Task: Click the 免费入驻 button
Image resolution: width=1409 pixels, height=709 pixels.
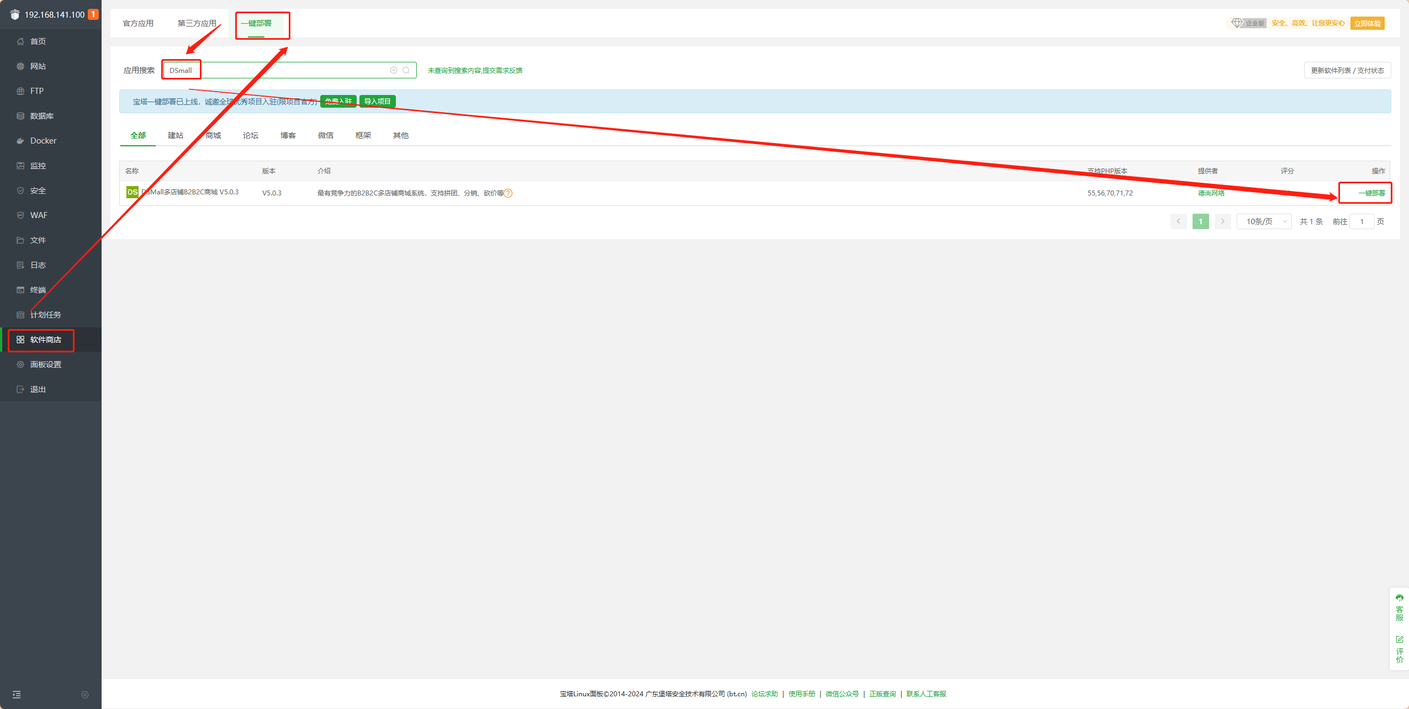Action: click(x=338, y=101)
